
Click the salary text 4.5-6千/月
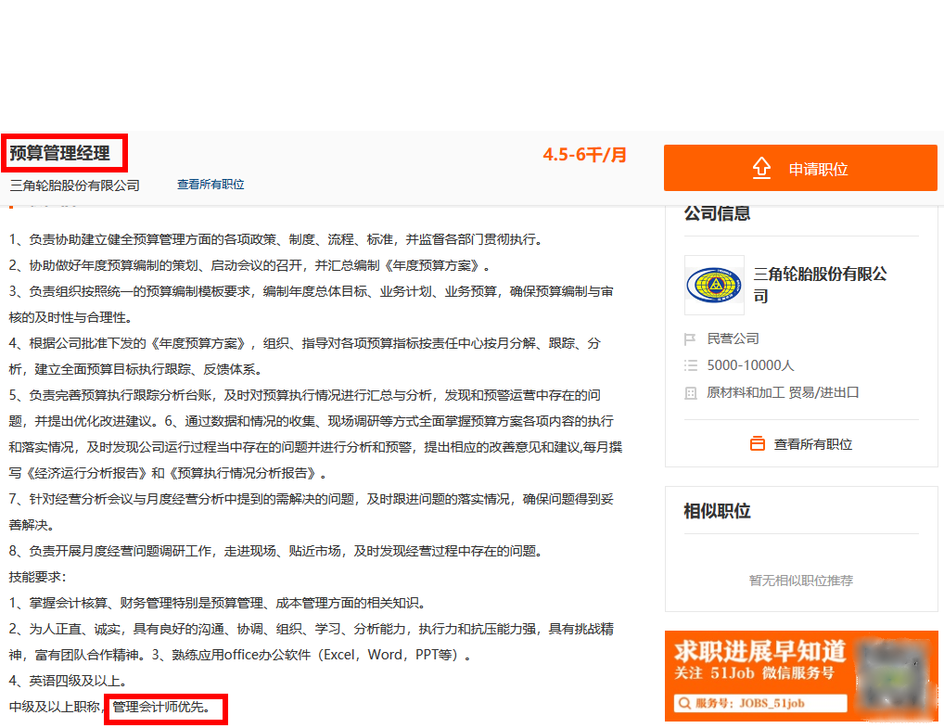pos(583,156)
